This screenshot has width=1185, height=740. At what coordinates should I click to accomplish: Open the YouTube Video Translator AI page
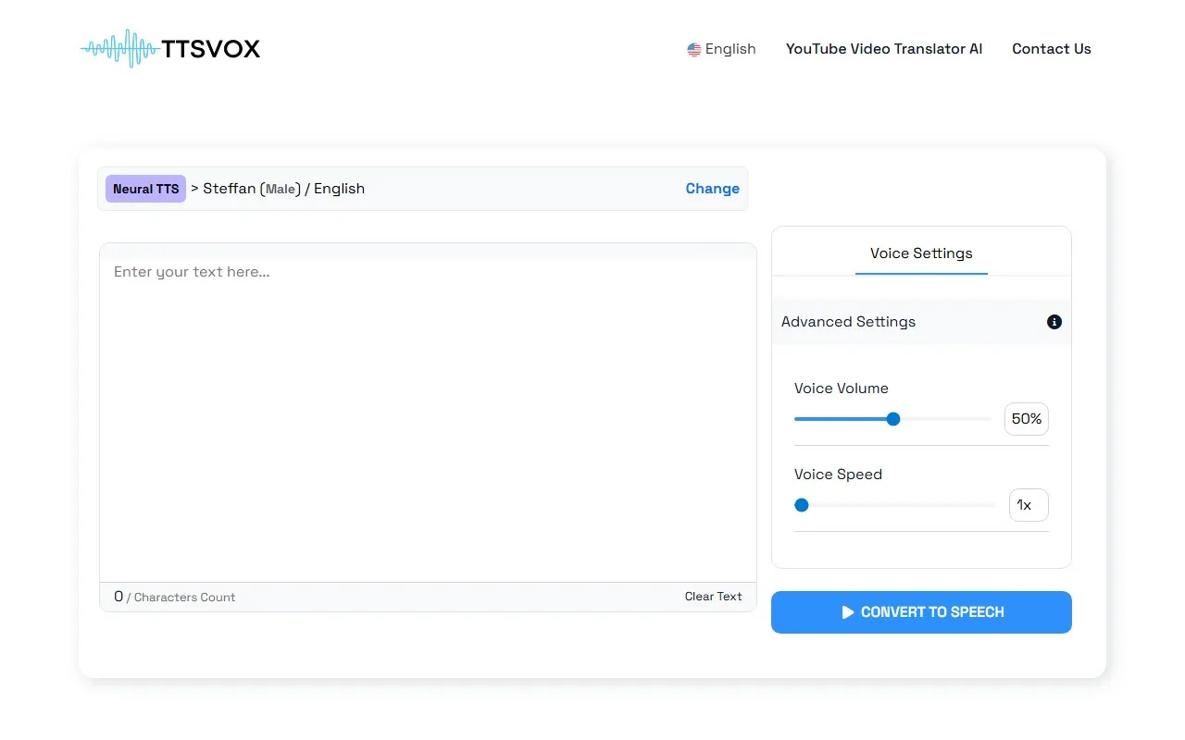883,49
